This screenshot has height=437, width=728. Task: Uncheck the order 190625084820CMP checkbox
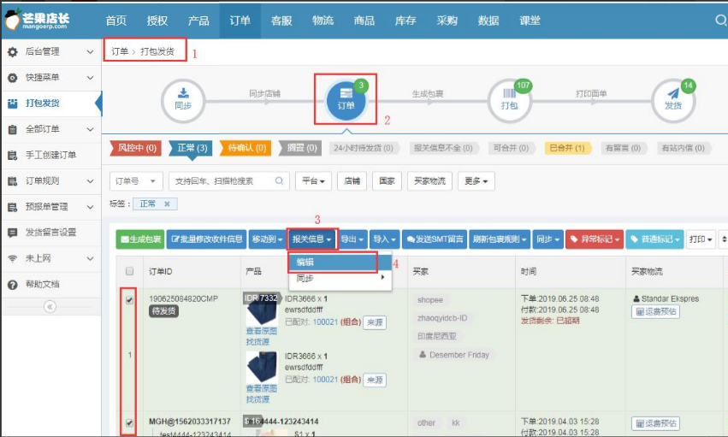(130, 300)
